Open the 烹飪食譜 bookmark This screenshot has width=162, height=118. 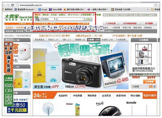(x=122, y=9)
